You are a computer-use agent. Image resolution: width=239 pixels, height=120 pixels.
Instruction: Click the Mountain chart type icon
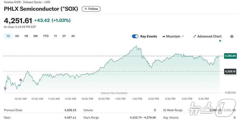click(x=164, y=36)
